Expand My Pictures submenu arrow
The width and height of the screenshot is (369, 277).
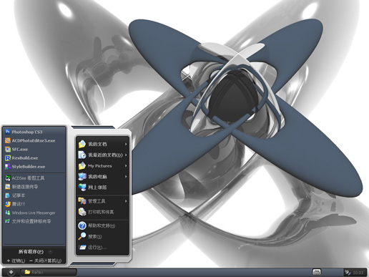126,165
